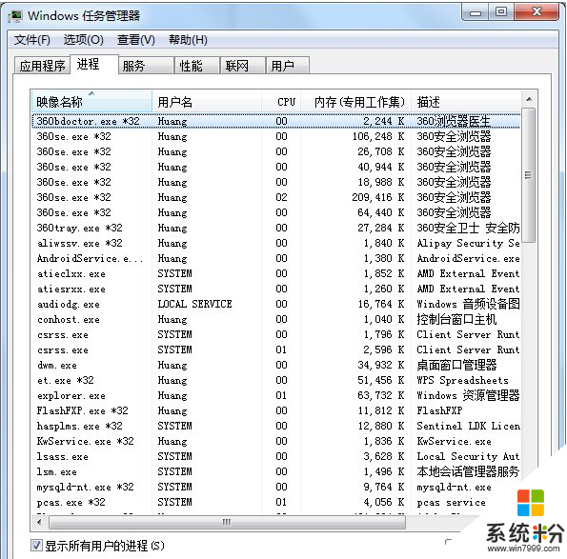Sort by 内存(专用工作集) column header

tap(356, 102)
